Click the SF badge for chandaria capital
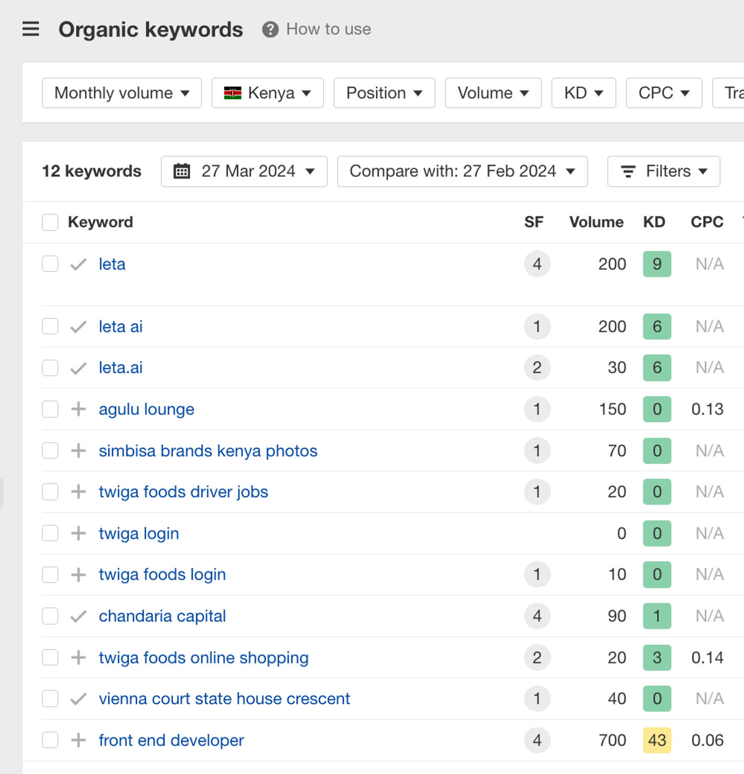 click(x=537, y=616)
